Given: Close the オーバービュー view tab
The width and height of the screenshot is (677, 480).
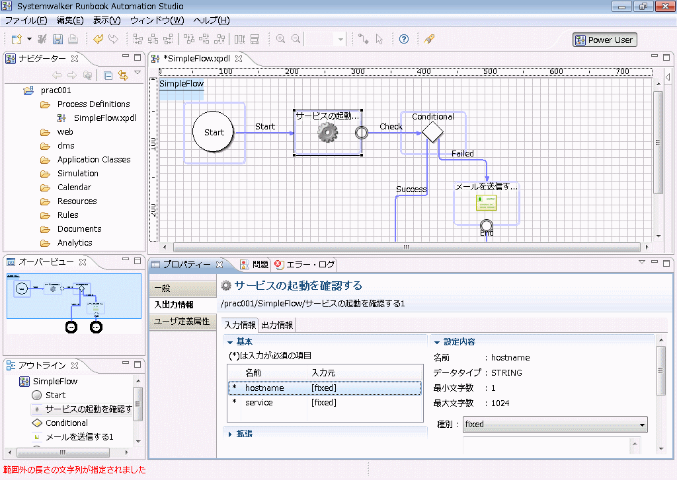Looking at the screenshot, I should click(83, 261).
